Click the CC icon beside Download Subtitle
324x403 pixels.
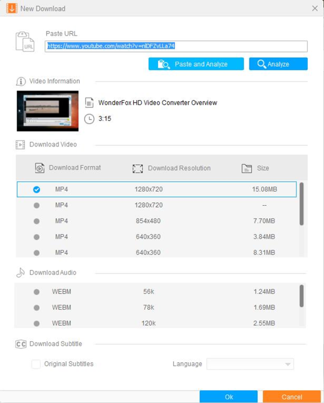pyautogui.click(x=21, y=344)
